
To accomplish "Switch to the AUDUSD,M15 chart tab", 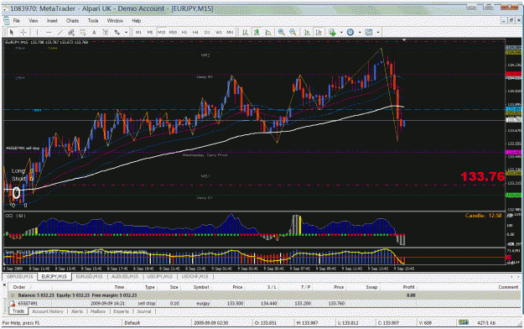I will coord(125,276).
